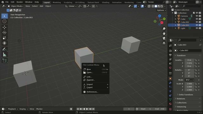Screen dimensions: 203x114
Task: Switch orthographic perspective grid icon
Action: tap(164, 43)
